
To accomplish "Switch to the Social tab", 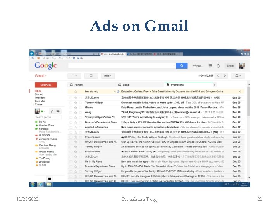I will [x=140, y=85].
